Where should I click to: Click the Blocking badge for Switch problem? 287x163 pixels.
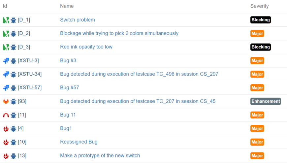(x=260, y=20)
